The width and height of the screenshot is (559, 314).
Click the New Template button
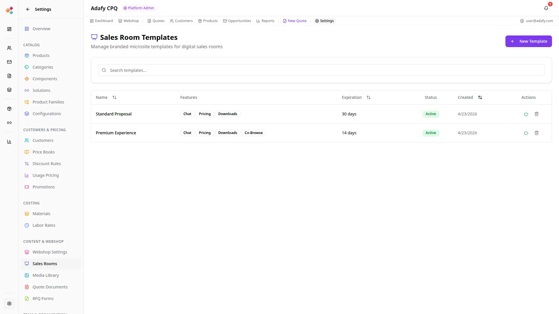tap(528, 41)
